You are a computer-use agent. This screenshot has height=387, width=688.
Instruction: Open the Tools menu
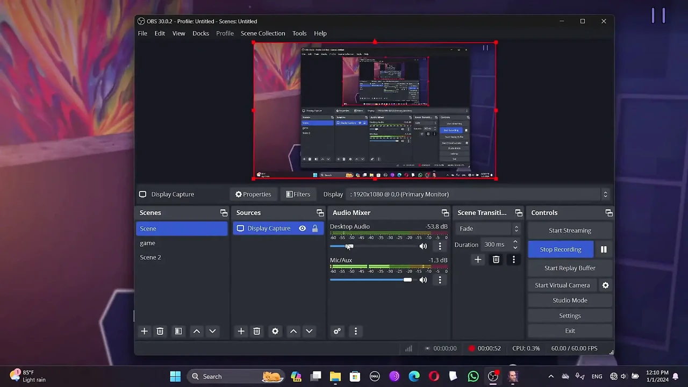pos(299,33)
